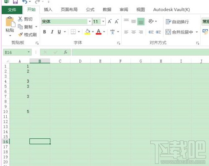Open the 字体 dialog launcher
209x166 pixels.
(x=118, y=43)
